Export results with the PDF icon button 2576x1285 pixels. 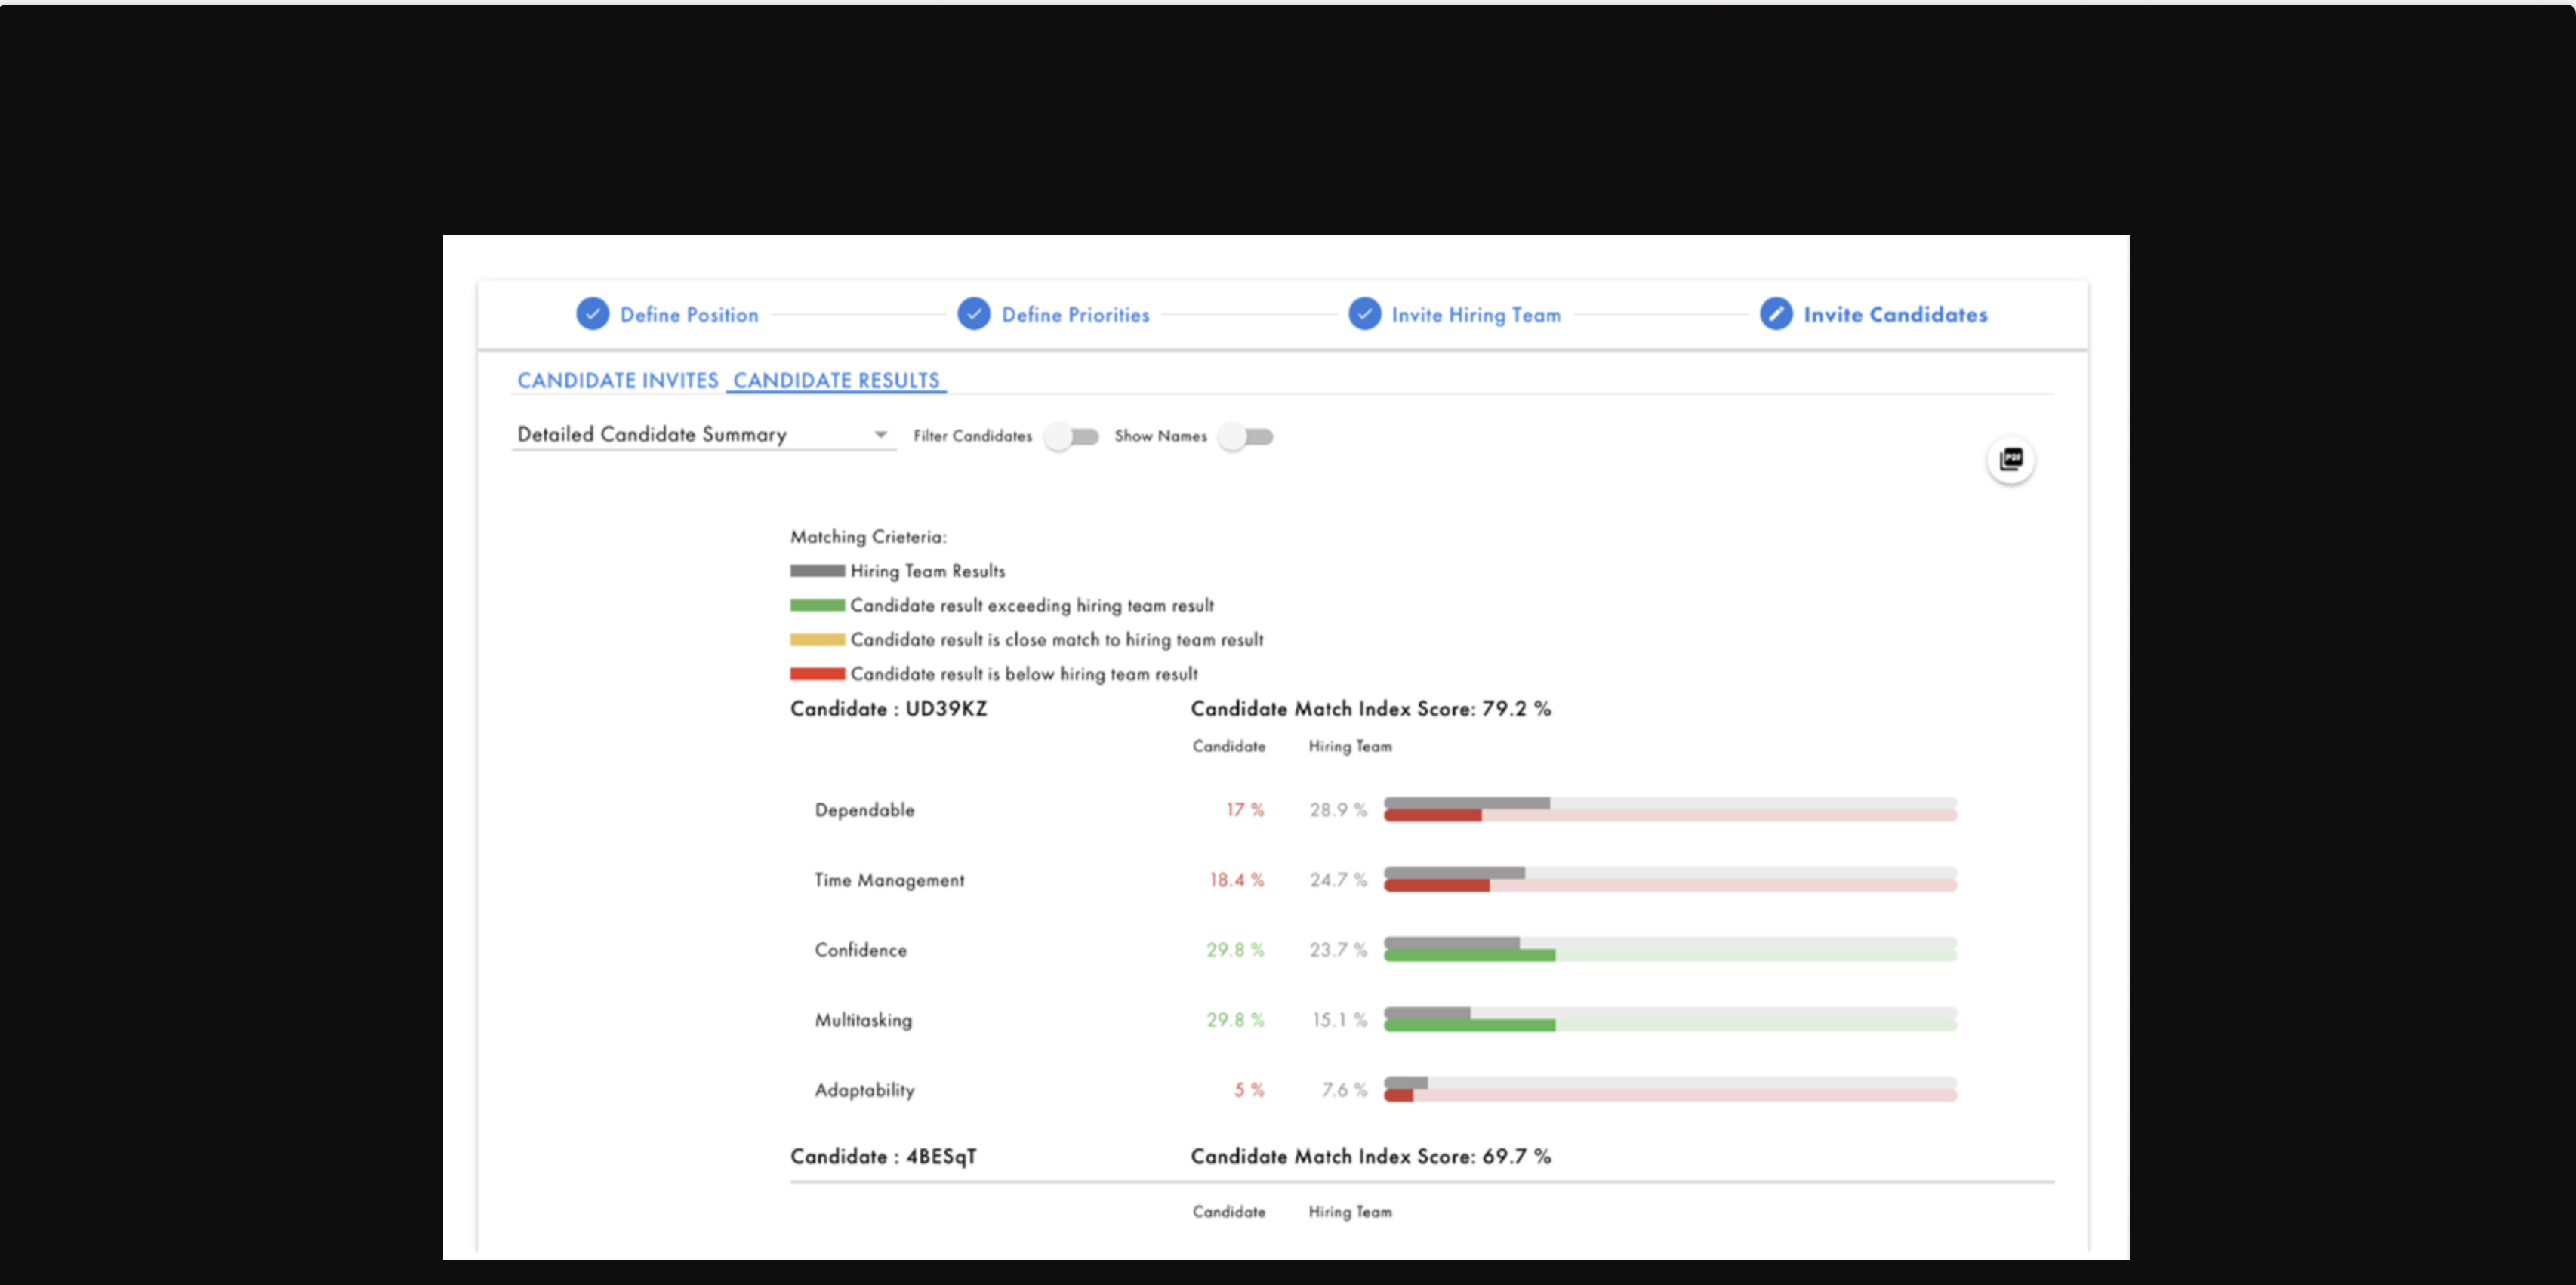tap(2010, 460)
